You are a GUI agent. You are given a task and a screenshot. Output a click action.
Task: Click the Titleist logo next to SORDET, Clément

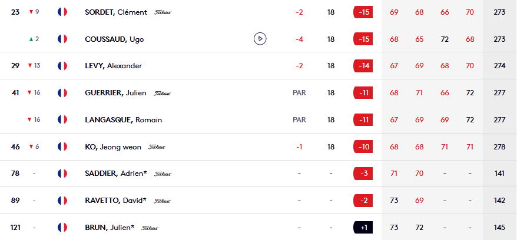tap(163, 12)
